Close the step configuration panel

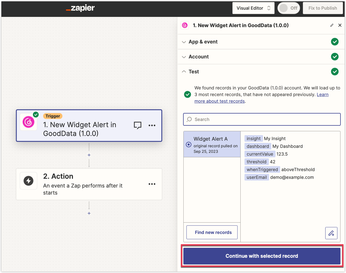tap(340, 25)
